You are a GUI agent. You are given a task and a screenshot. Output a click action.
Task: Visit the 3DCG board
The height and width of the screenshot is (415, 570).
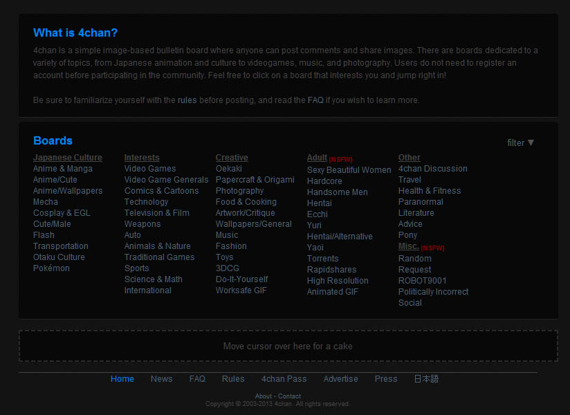[x=227, y=268]
